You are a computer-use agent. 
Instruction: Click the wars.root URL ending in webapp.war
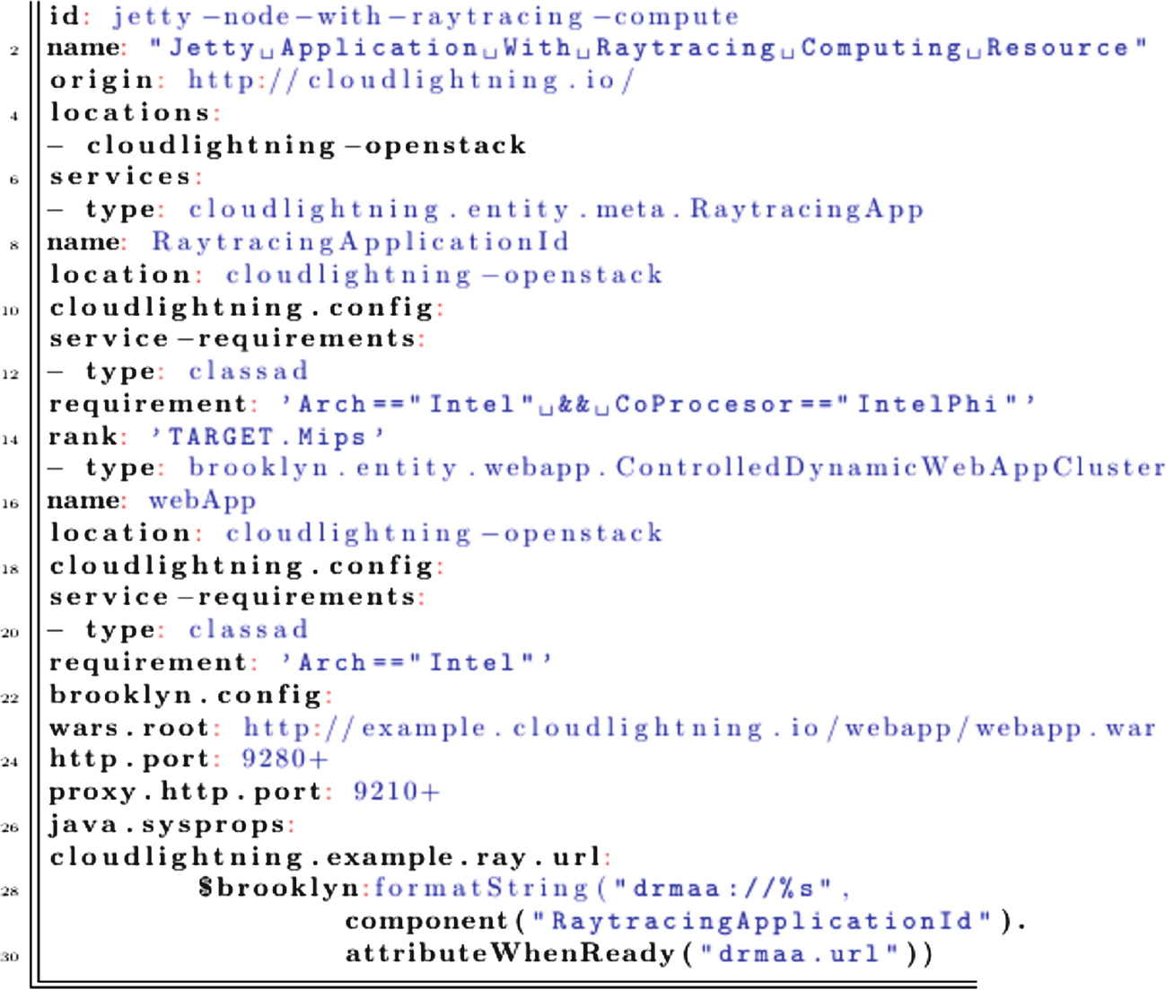pos(700,727)
